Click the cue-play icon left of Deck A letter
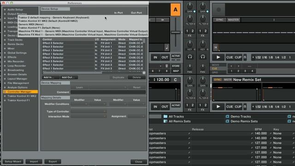This screenshot has width=295, height=166. coord(163,20)
